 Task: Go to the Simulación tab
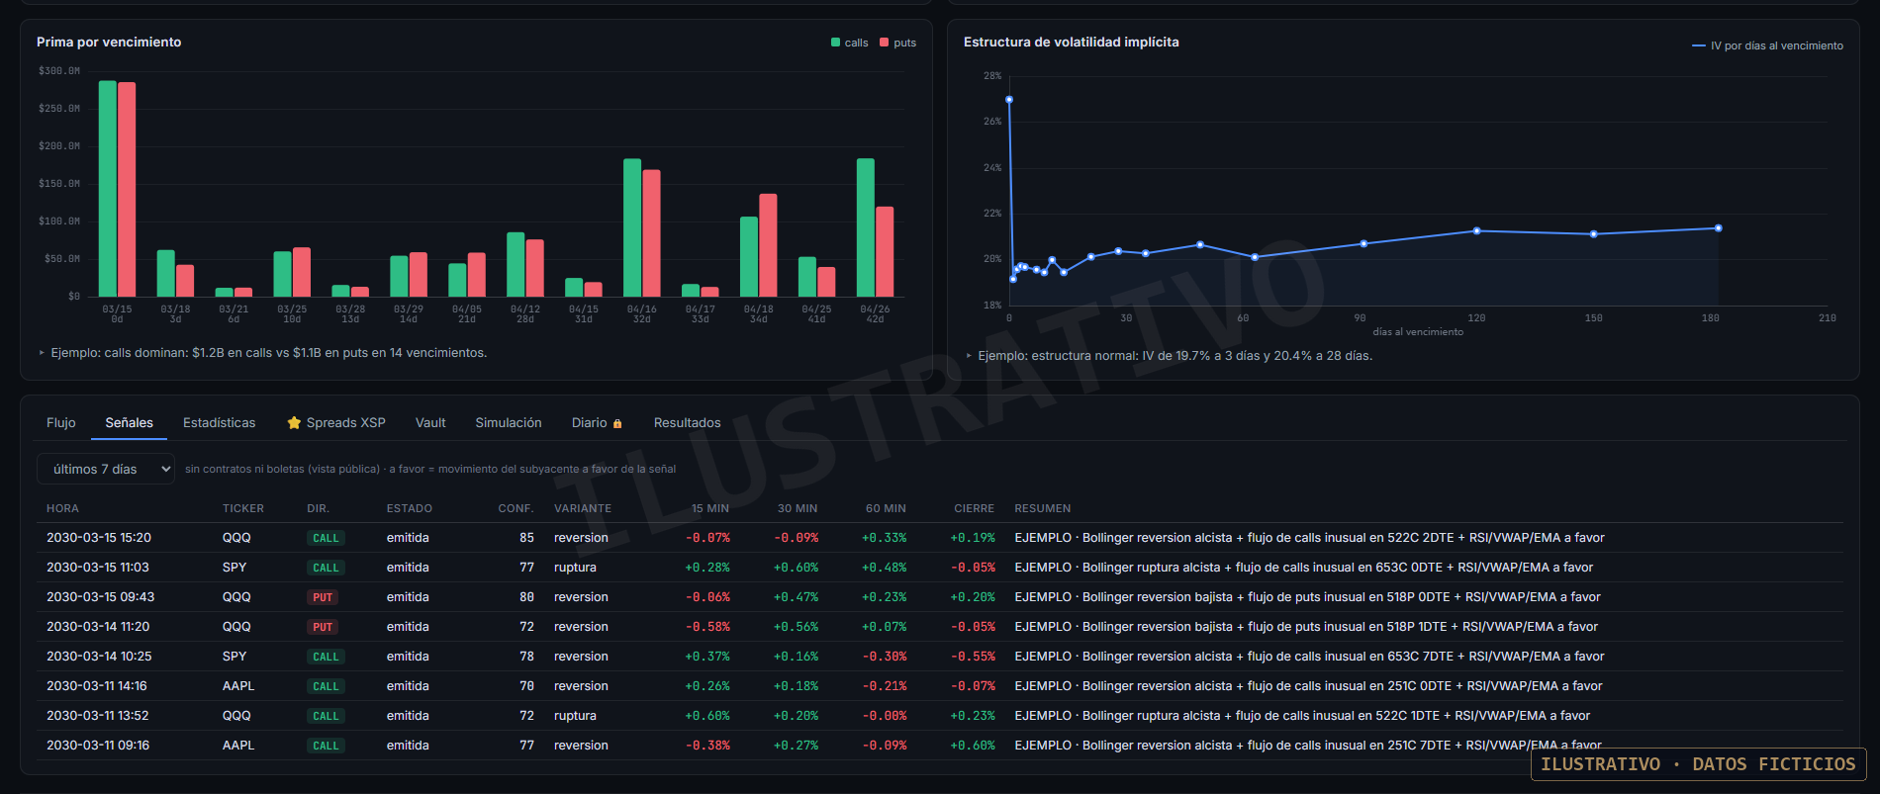coord(509,423)
